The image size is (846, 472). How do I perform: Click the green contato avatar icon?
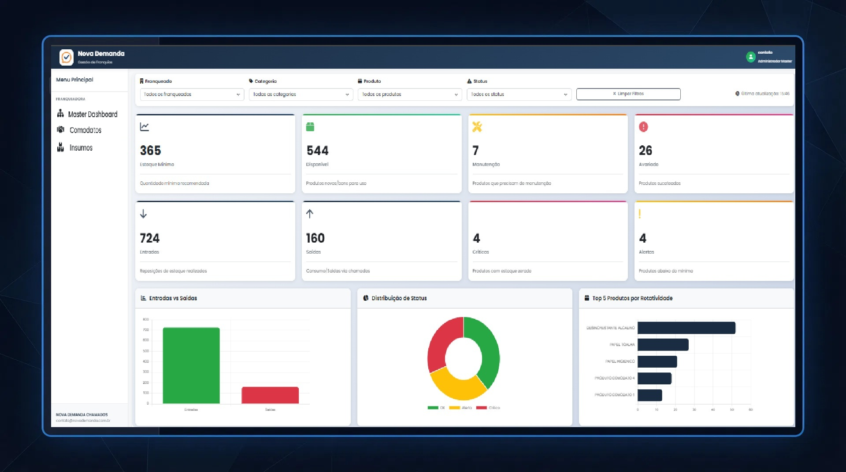(x=750, y=56)
